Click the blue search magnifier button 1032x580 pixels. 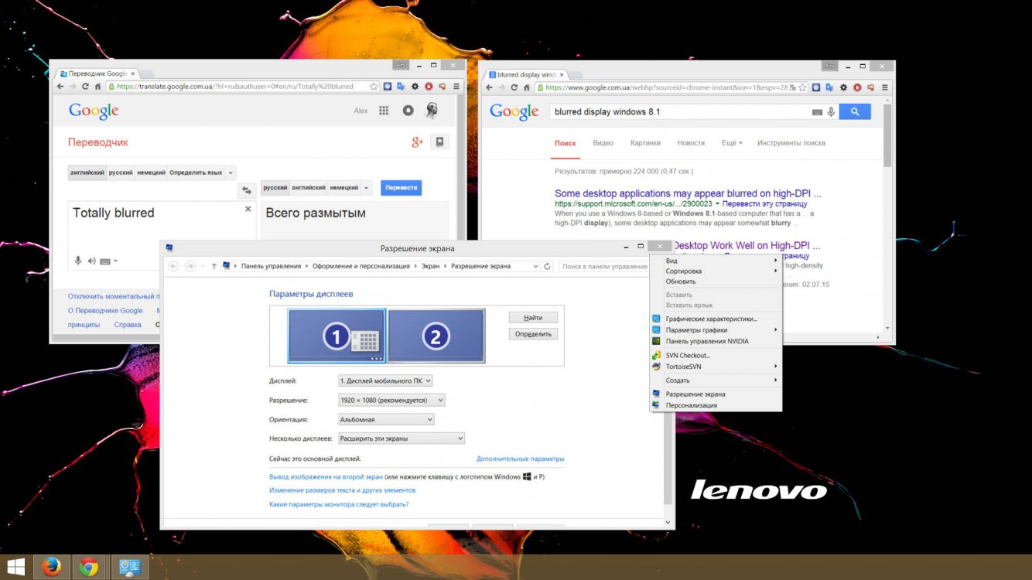click(854, 112)
